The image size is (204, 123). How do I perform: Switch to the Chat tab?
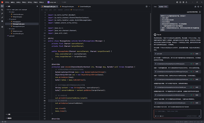(x=155, y=7)
